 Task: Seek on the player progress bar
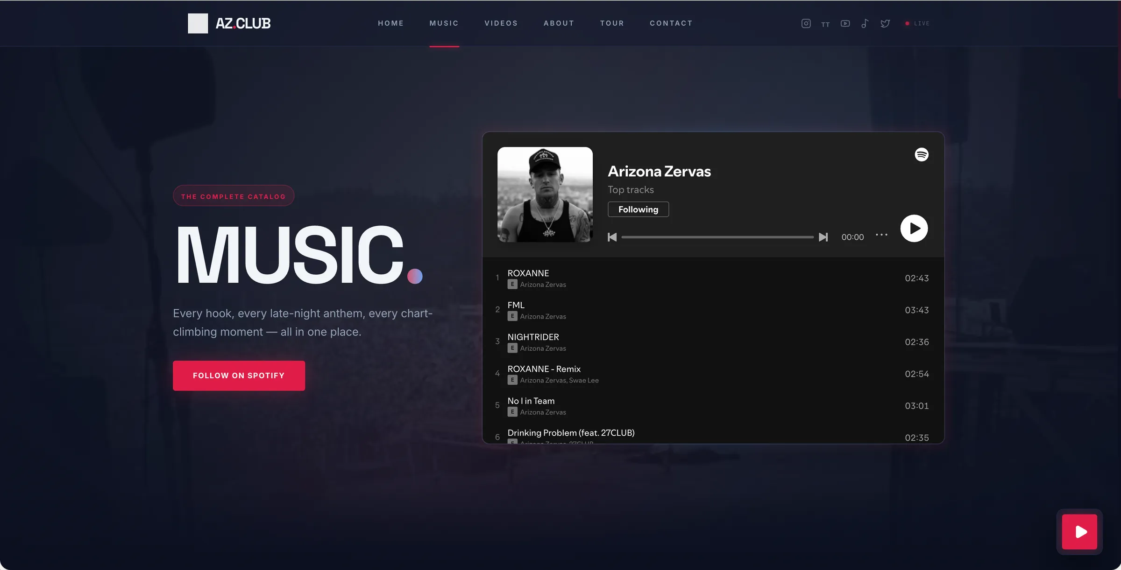pos(717,237)
